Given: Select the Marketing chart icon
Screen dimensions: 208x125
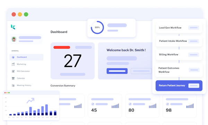Looking at the screenshot, I should (13, 64).
